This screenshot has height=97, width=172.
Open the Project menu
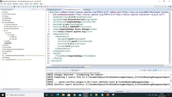tap(27, 4)
